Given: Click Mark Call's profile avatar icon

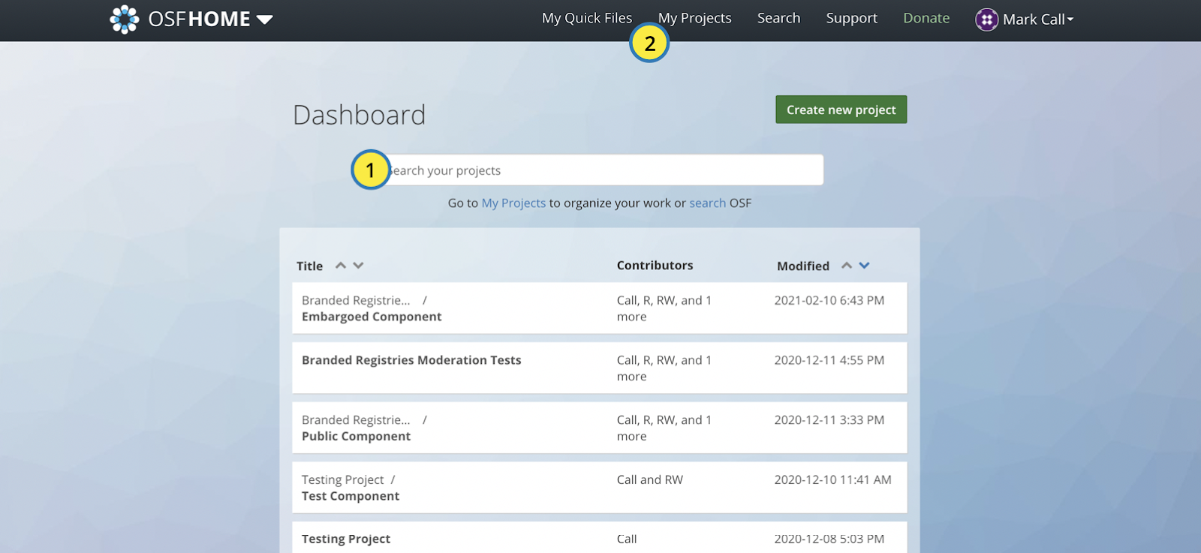Looking at the screenshot, I should (986, 20).
